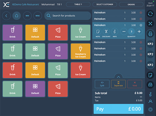Image resolution: width=156 pixels, height=116 pixels.
Task: Select the MISC category button
Action: coord(38,16)
